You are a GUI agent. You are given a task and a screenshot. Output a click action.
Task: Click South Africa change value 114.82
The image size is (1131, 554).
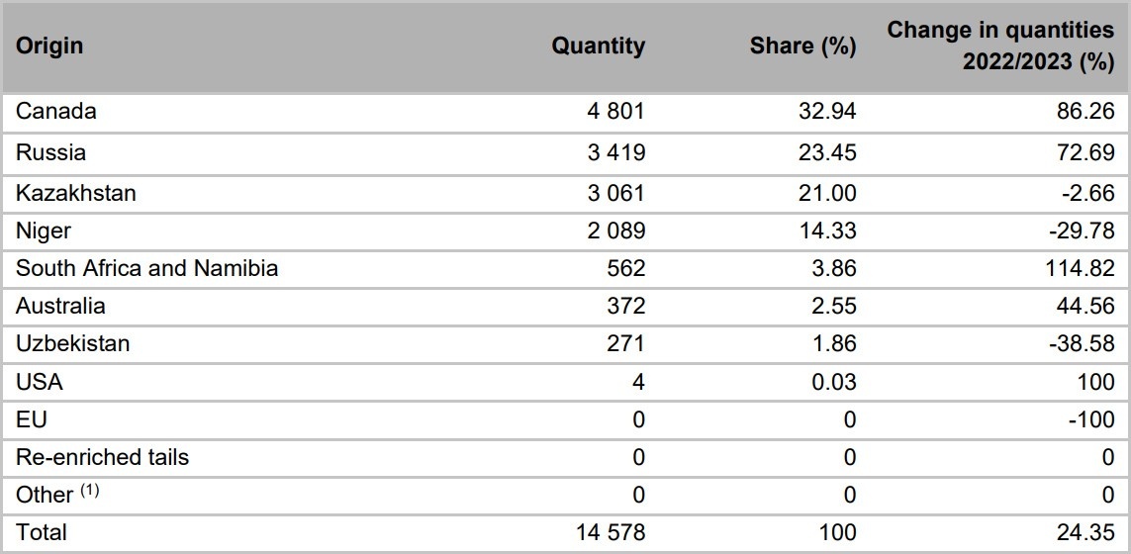(1081, 268)
